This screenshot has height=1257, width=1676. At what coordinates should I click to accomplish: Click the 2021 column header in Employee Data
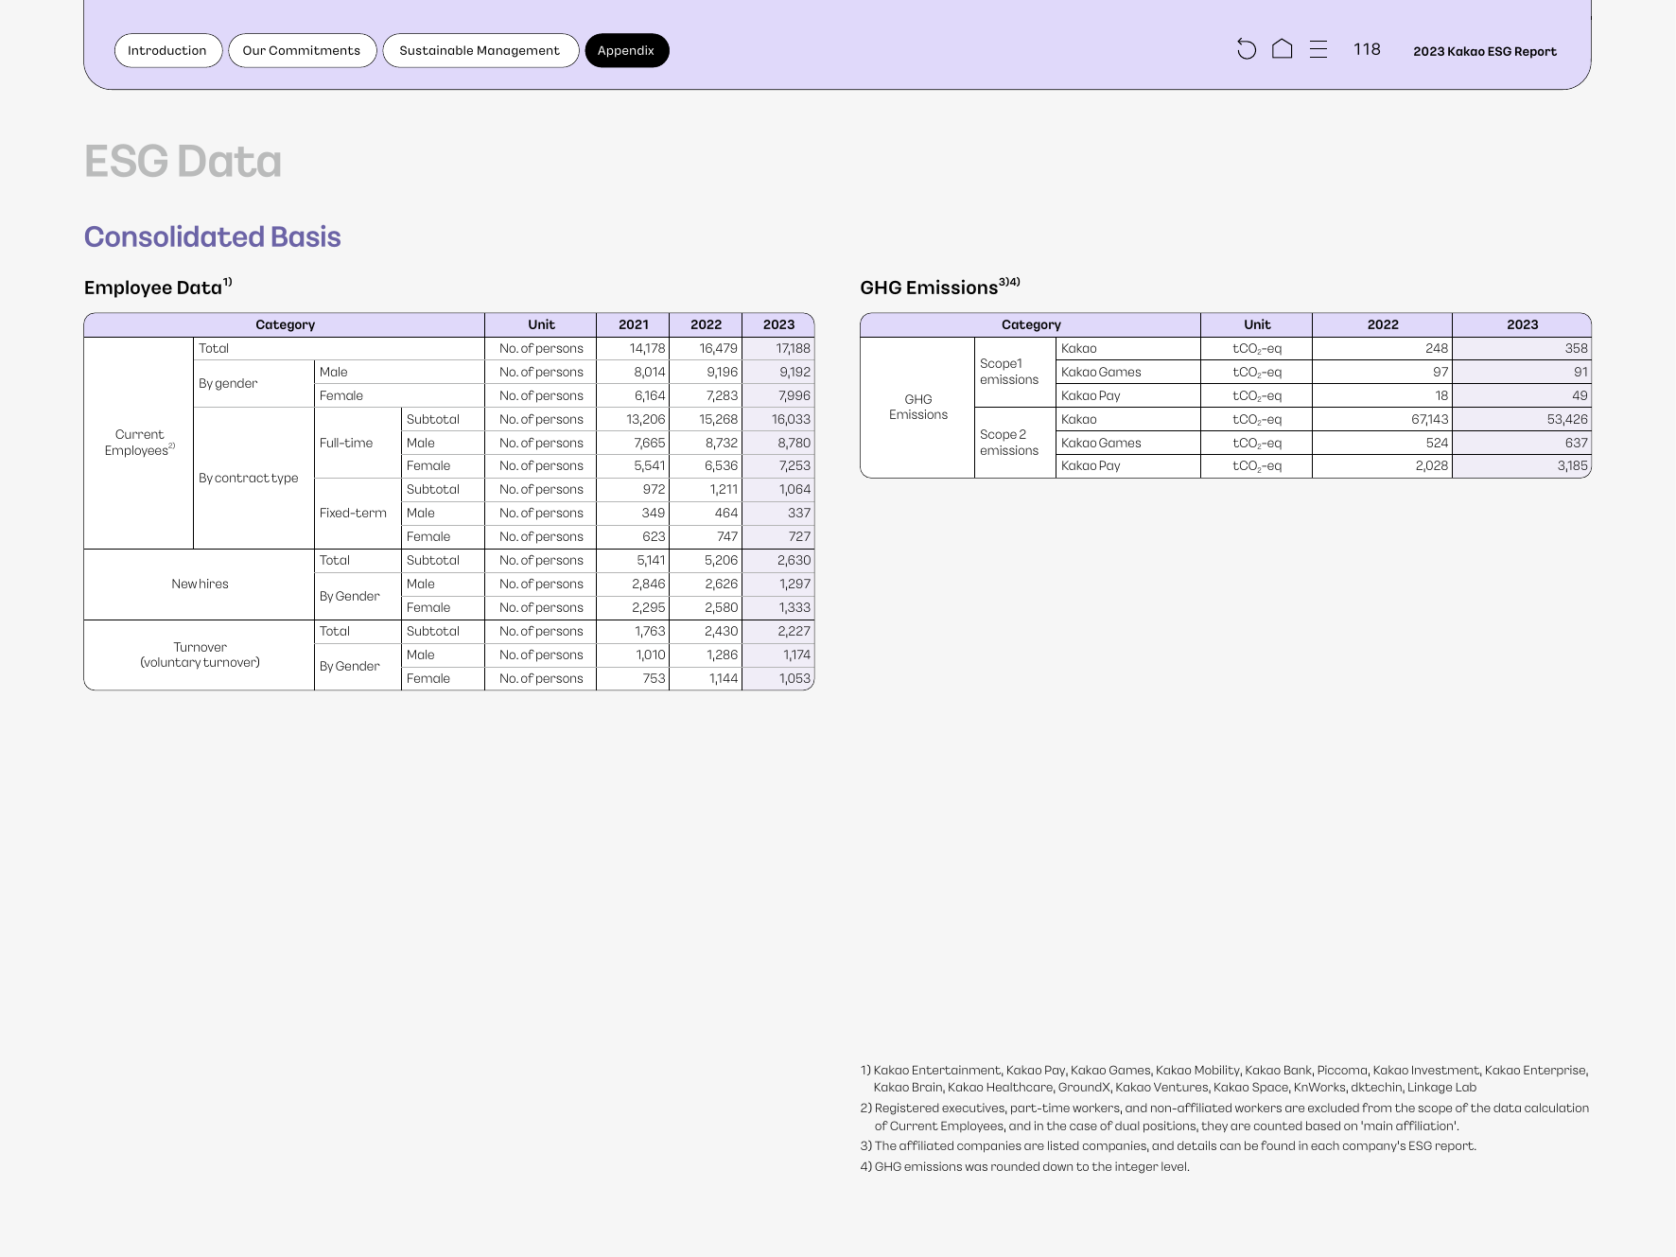(x=633, y=324)
